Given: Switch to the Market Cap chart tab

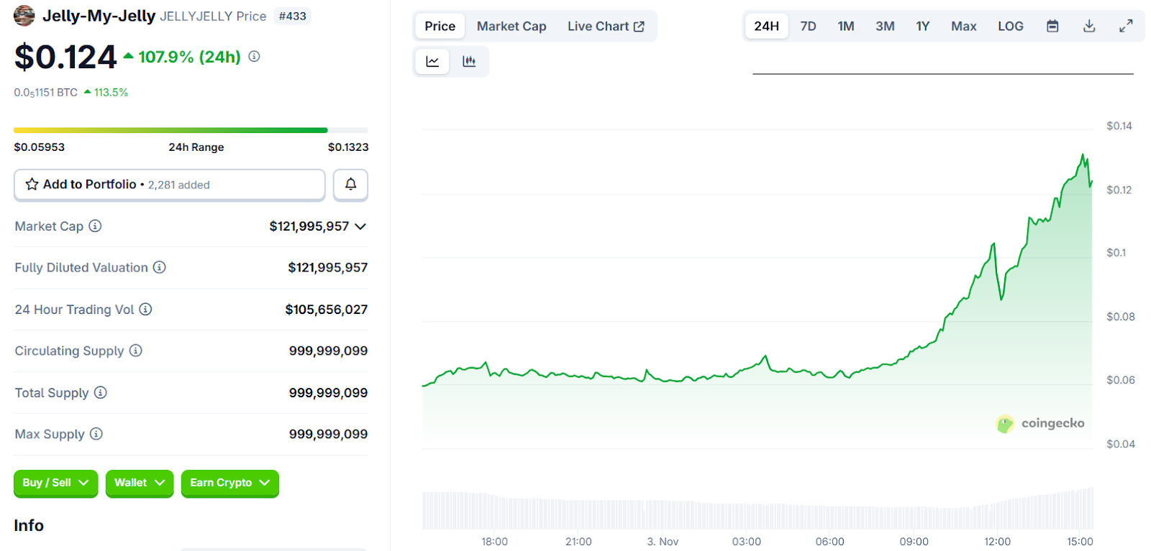Looking at the screenshot, I should click(511, 27).
